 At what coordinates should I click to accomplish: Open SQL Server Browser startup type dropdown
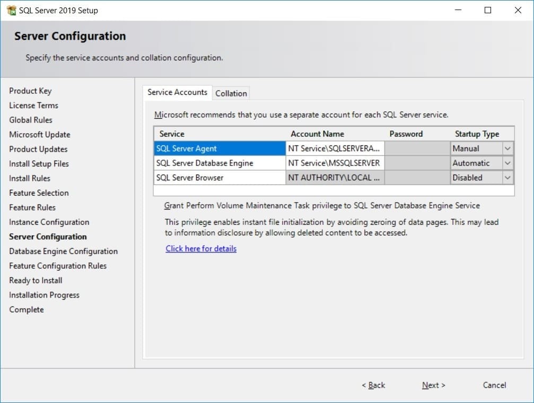[508, 178]
